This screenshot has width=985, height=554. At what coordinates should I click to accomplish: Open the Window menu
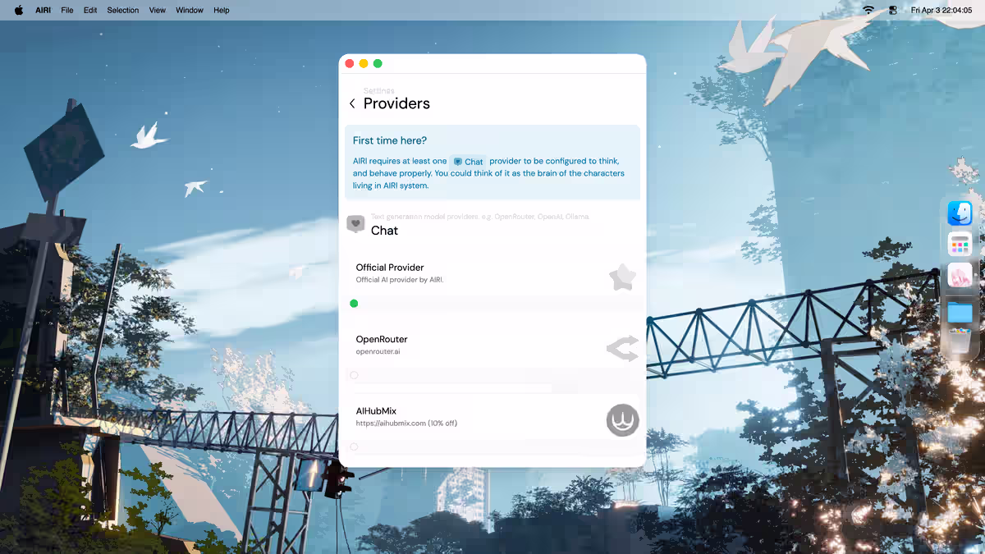point(190,10)
